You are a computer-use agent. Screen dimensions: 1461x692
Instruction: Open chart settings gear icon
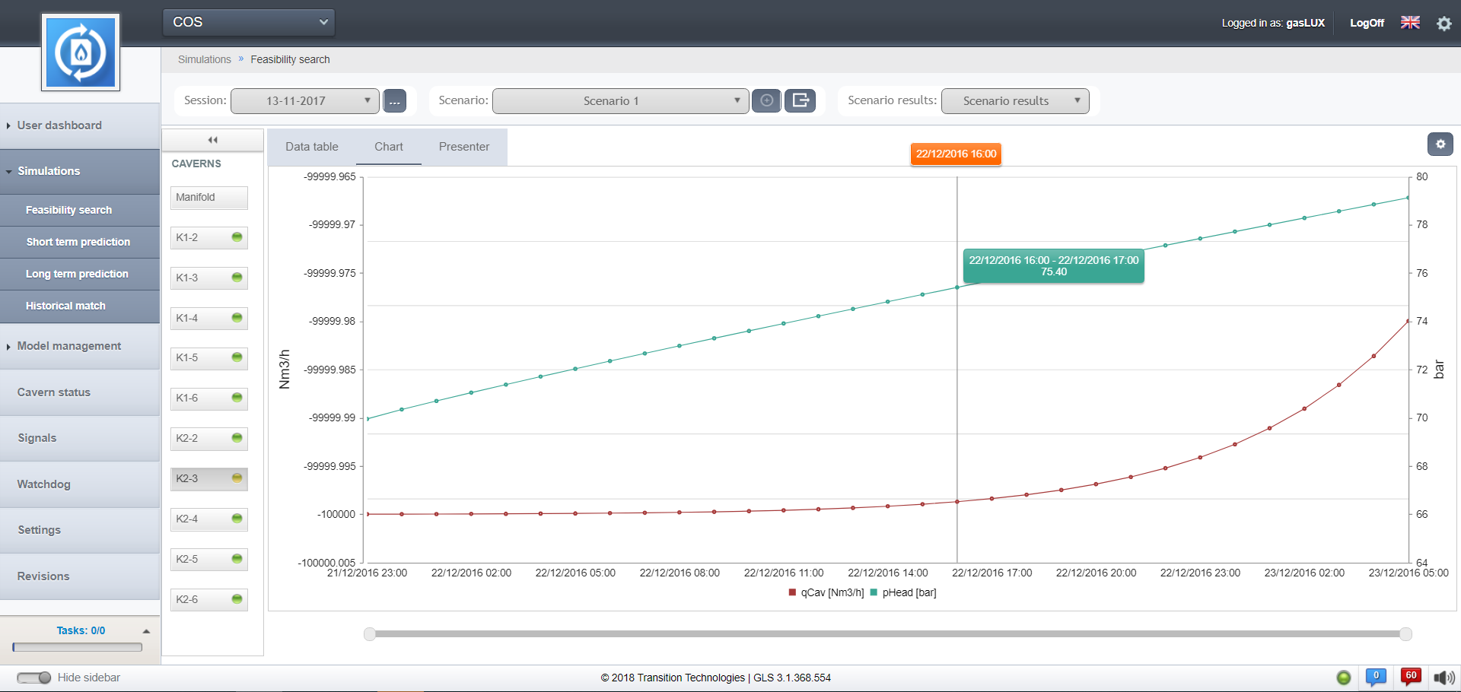(x=1440, y=144)
